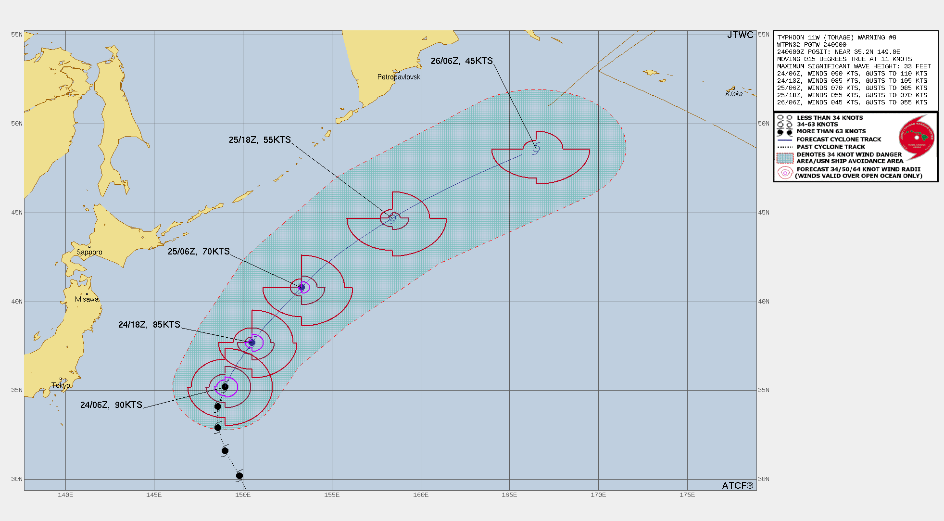Click the '25/06Z, WINDS 070 KTS' info line
The image size is (944, 521).
852,88
